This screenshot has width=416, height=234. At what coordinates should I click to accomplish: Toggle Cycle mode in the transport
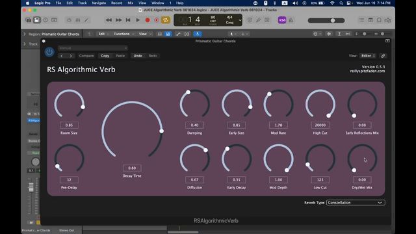tap(166, 20)
